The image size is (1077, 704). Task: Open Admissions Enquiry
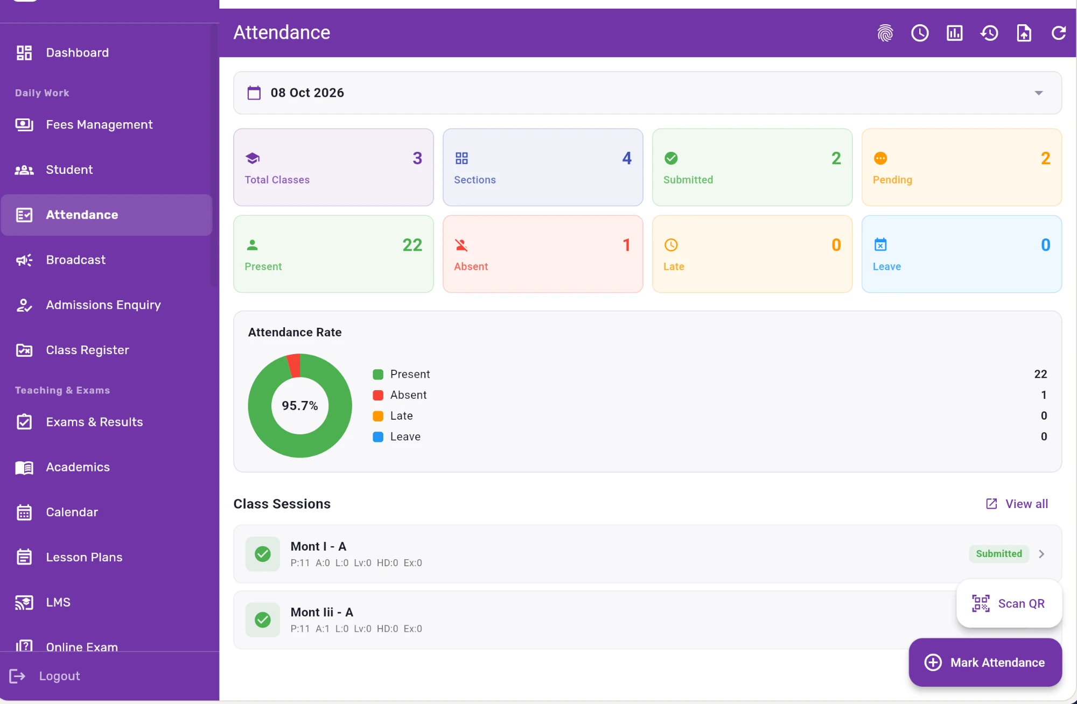click(107, 305)
